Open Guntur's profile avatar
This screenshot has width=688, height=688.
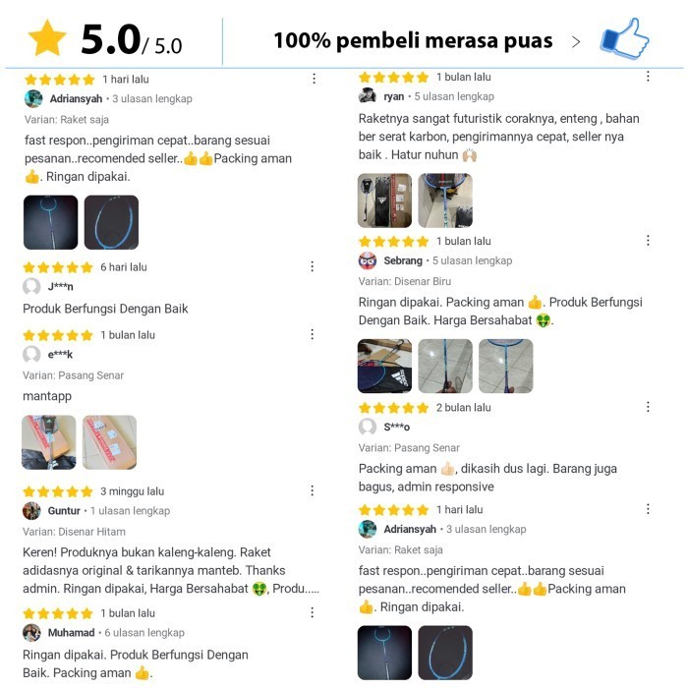[31, 510]
